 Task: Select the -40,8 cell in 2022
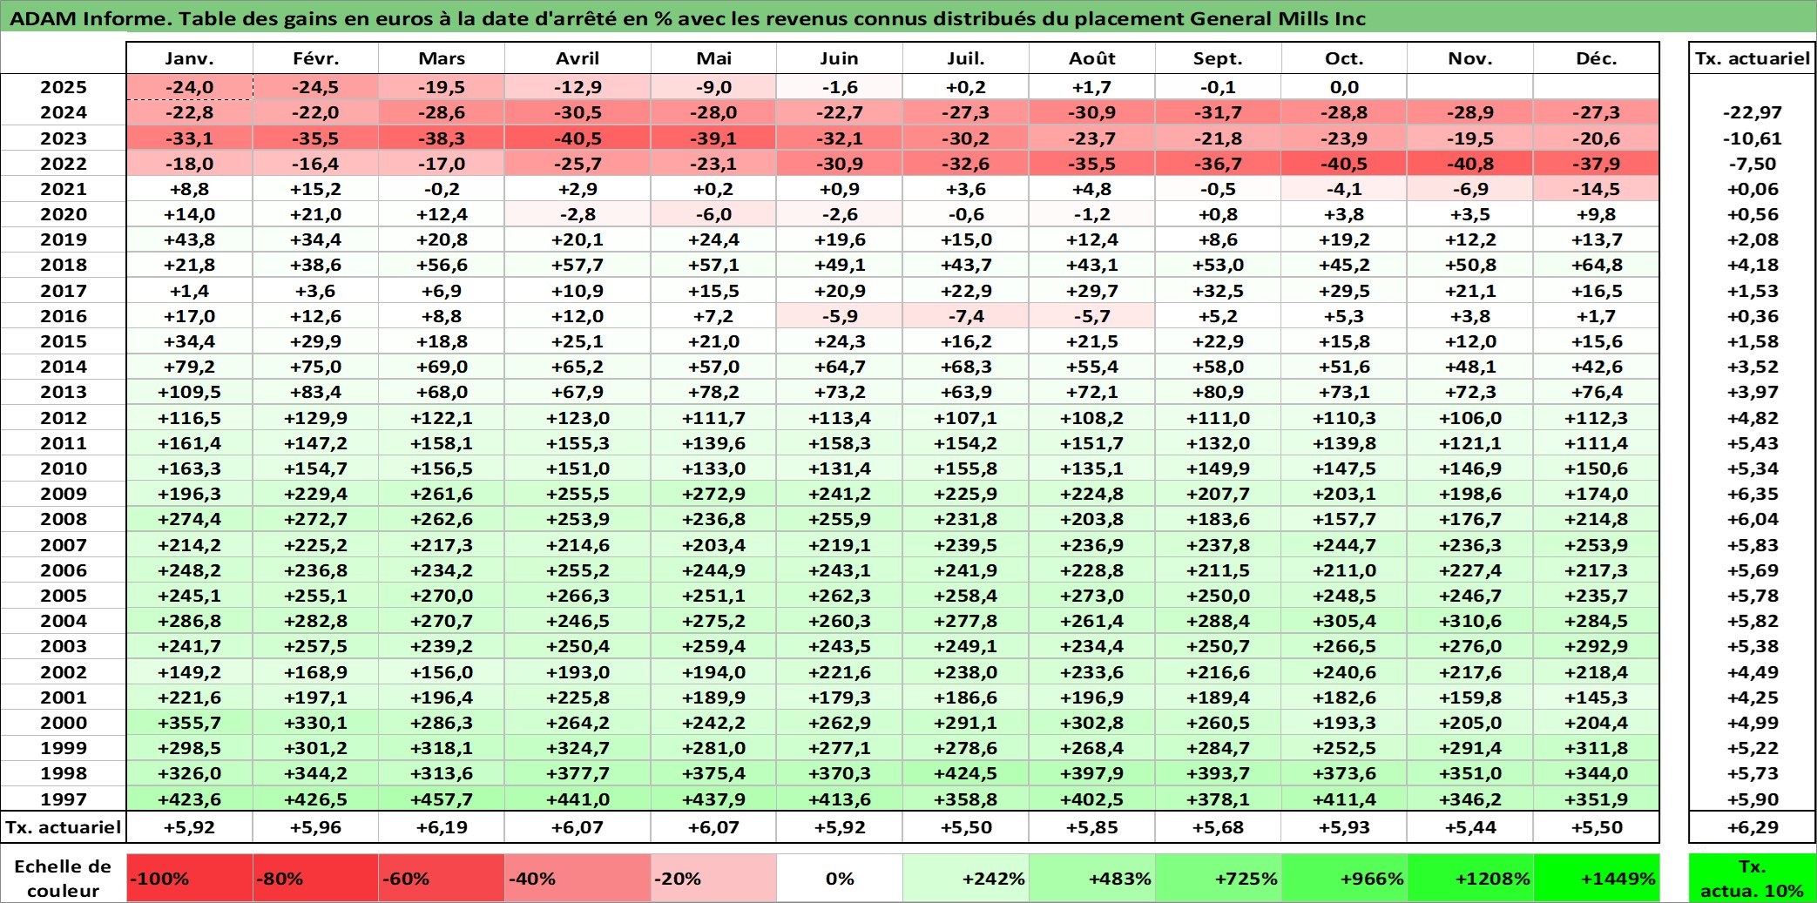pyautogui.click(x=1470, y=164)
